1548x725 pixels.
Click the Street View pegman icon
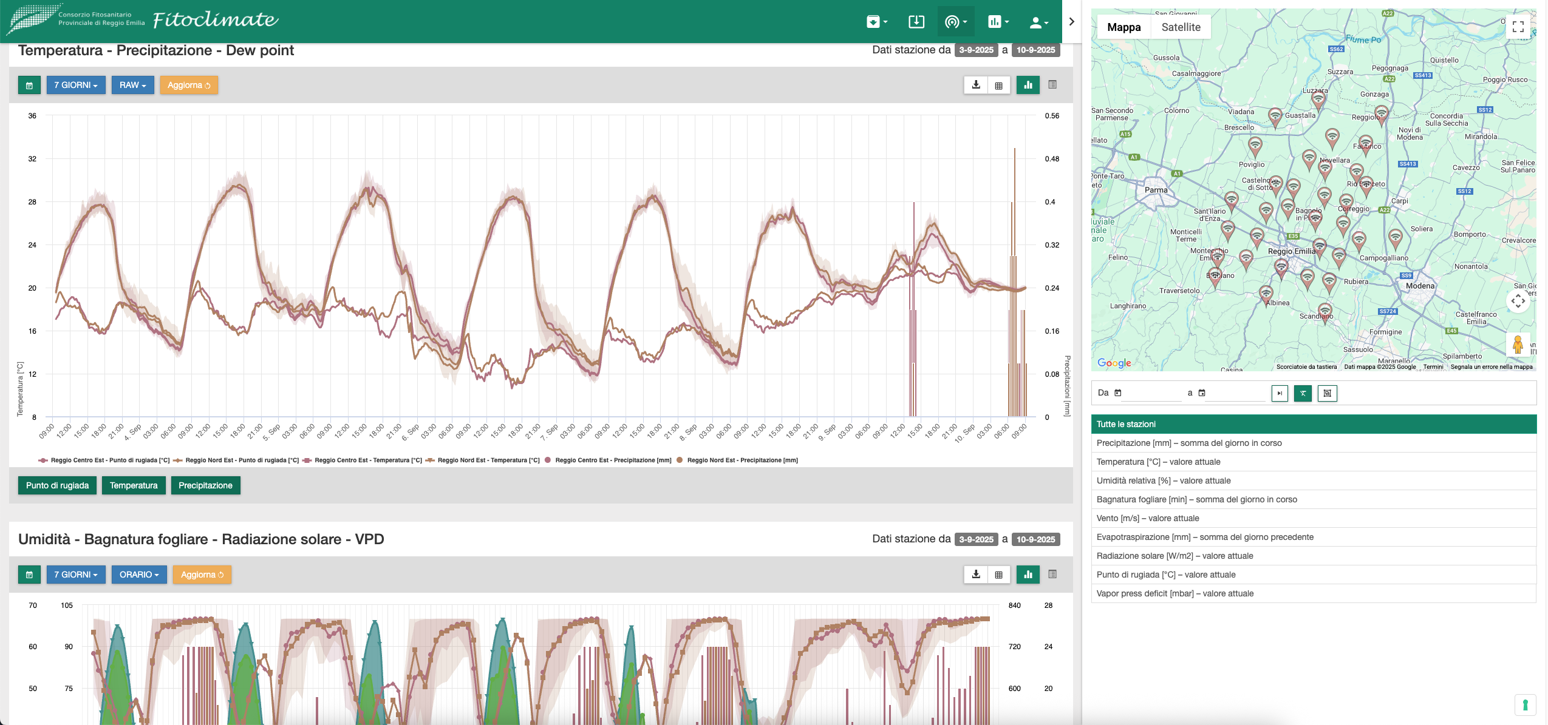pos(1518,345)
